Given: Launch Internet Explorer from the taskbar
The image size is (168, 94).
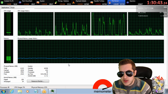Looking at the screenshot, I should (12, 91).
